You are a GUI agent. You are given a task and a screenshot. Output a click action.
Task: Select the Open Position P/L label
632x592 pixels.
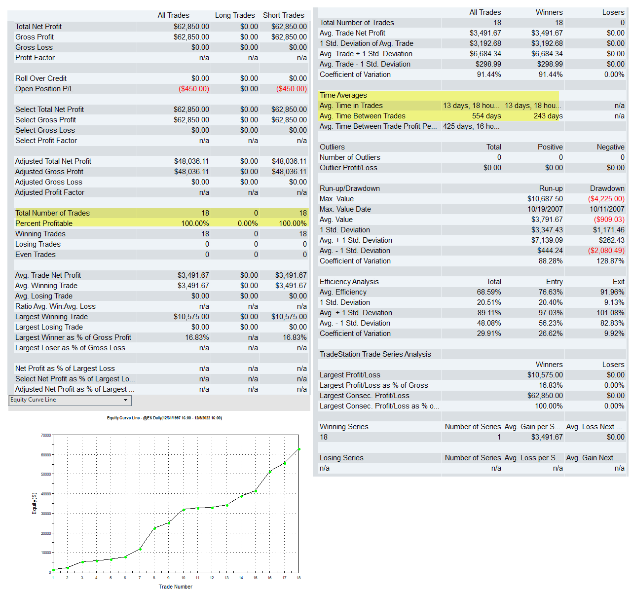44,89
